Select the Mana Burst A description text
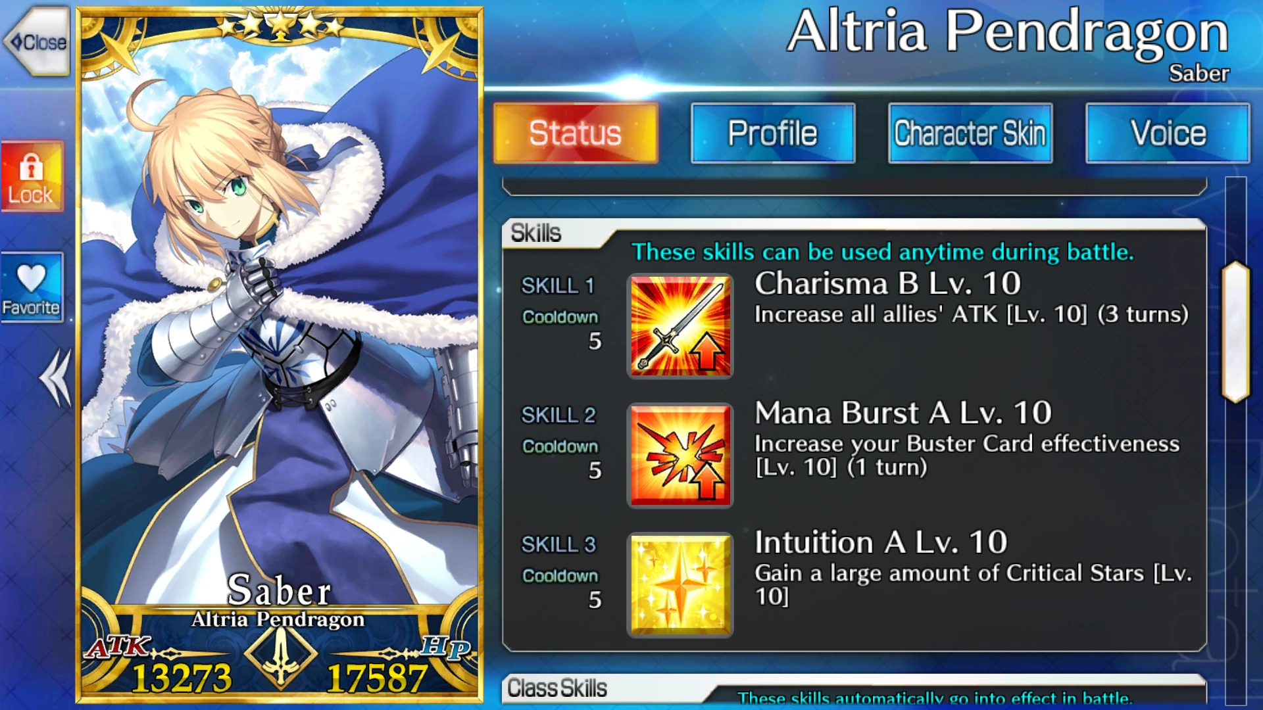Screen dimensions: 1263x710 [x=967, y=456]
